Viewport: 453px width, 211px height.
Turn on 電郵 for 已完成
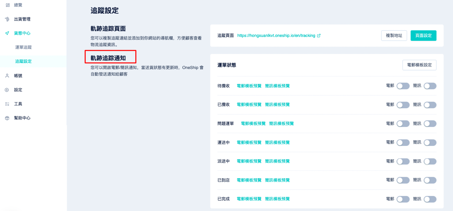403,199
